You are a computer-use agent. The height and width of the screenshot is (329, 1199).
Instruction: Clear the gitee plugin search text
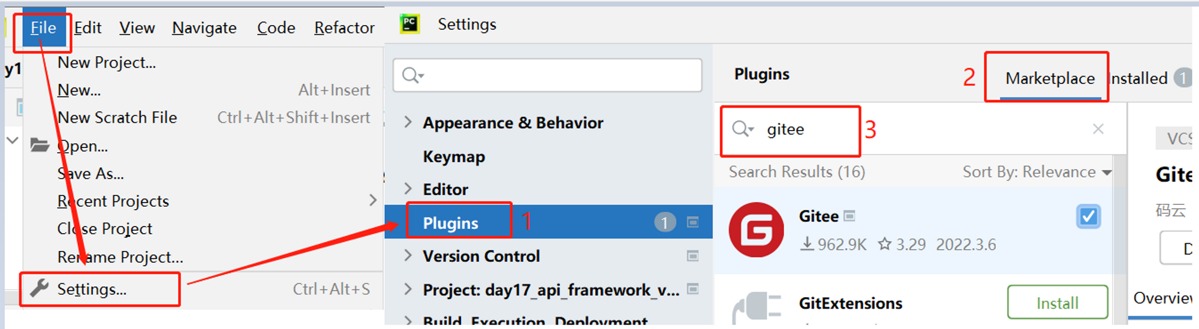click(1098, 129)
